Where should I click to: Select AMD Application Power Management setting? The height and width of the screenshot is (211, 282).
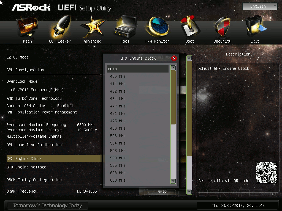(x=42, y=112)
